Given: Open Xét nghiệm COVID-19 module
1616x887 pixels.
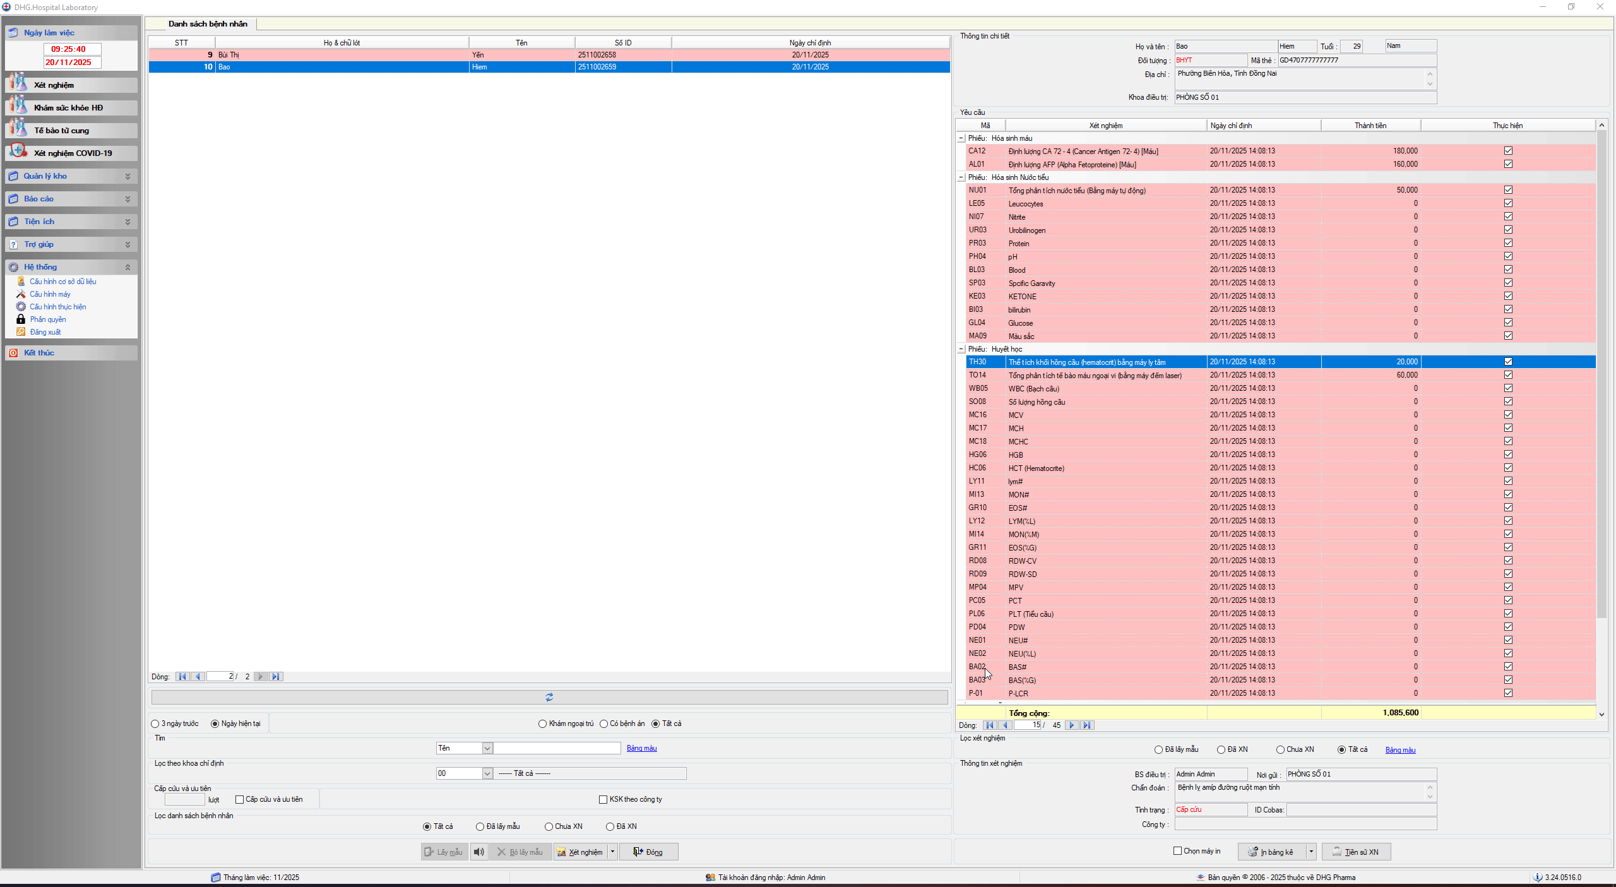Looking at the screenshot, I should click(72, 153).
